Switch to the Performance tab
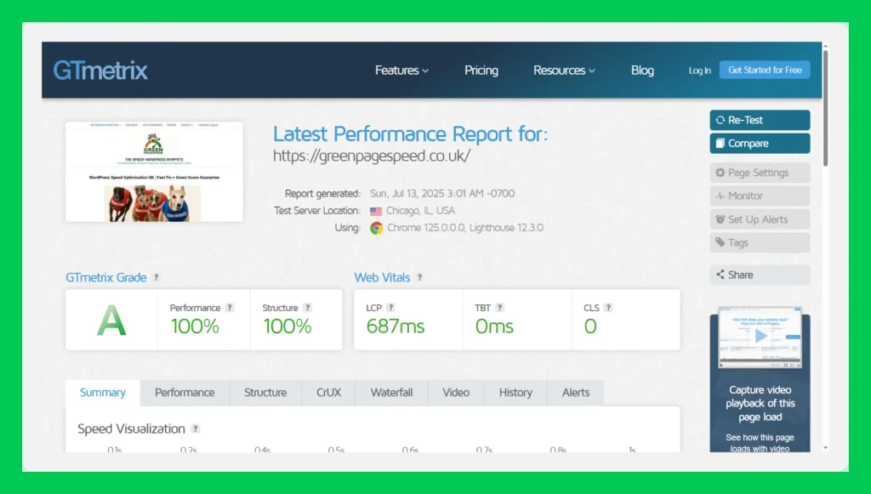Image resolution: width=871 pixels, height=494 pixels. click(x=185, y=393)
